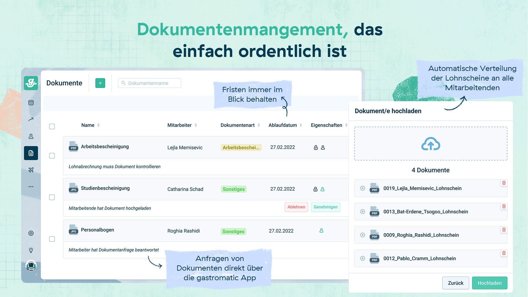This screenshot has height=297, width=528.
Task: Expand the 0013_Bat-Erdene_Tsogoo_Lohnschein entry with plus
Action: click(x=362, y=212)
